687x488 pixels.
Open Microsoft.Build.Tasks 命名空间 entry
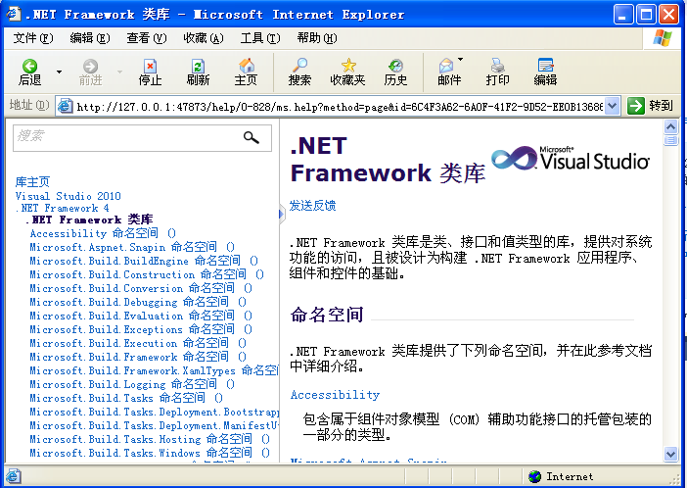(x=126, y=398)
